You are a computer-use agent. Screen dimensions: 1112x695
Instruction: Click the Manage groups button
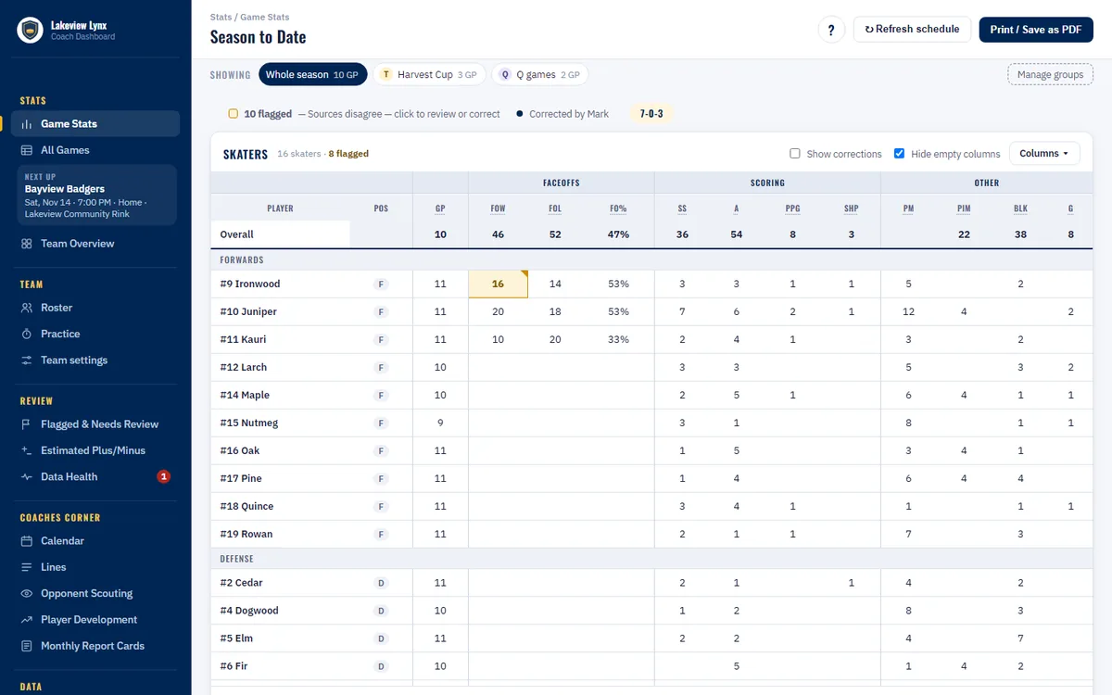[1050, 75]
